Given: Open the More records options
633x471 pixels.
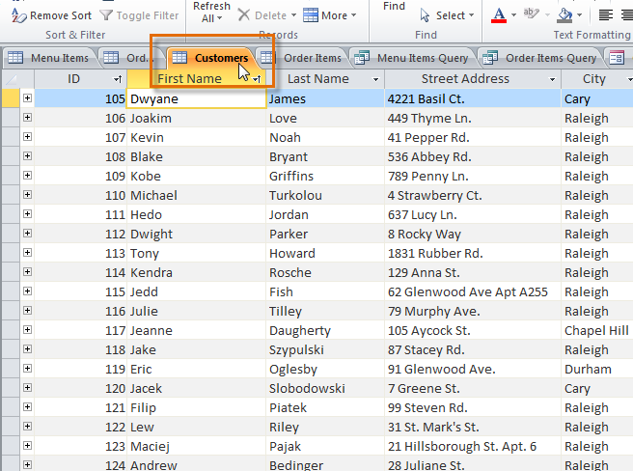Looking at the screenshot, I should point(325,15).
